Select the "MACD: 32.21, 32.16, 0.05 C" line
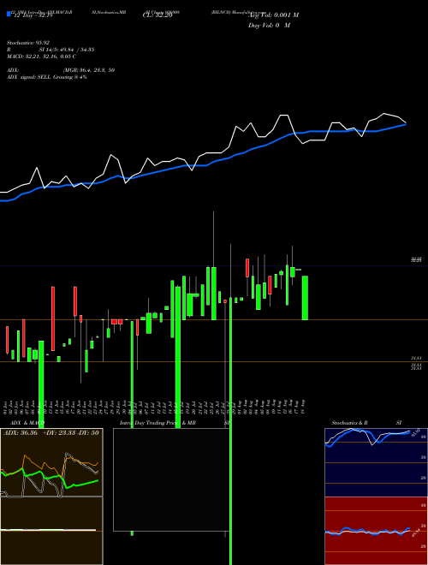The width and height of the screenshot is (428, 565). click(41, 56)
